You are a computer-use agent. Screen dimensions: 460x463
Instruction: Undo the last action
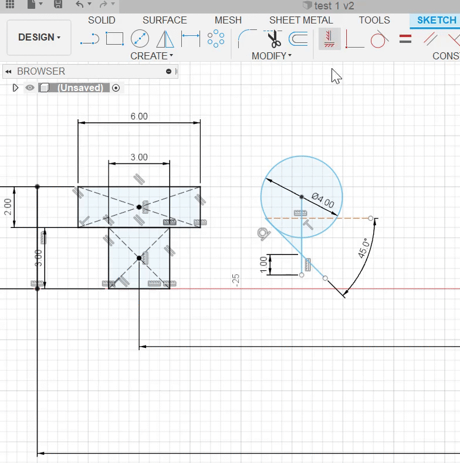80,4
